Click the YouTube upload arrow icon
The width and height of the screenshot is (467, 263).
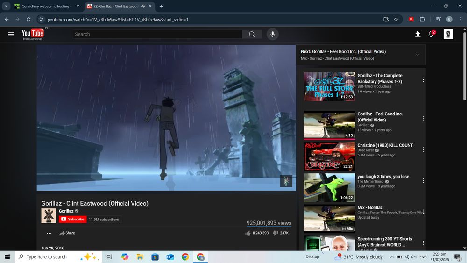418,34
